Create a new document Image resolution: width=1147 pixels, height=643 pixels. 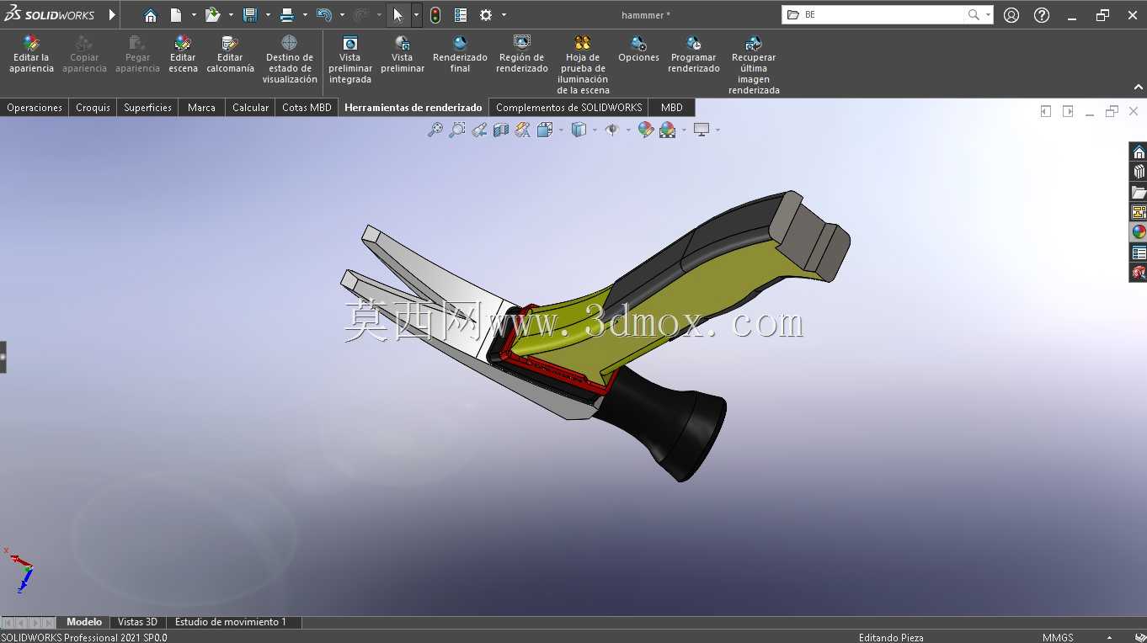[x=176, y=15]
